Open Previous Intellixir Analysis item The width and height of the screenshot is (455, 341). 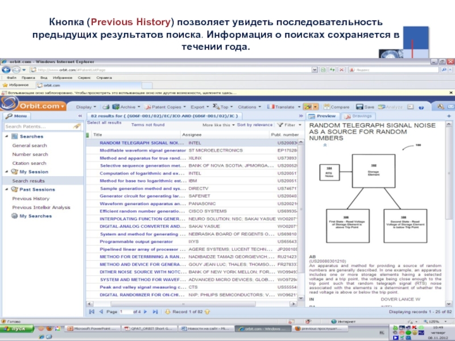pyautogui.click(x=41, y=207)
